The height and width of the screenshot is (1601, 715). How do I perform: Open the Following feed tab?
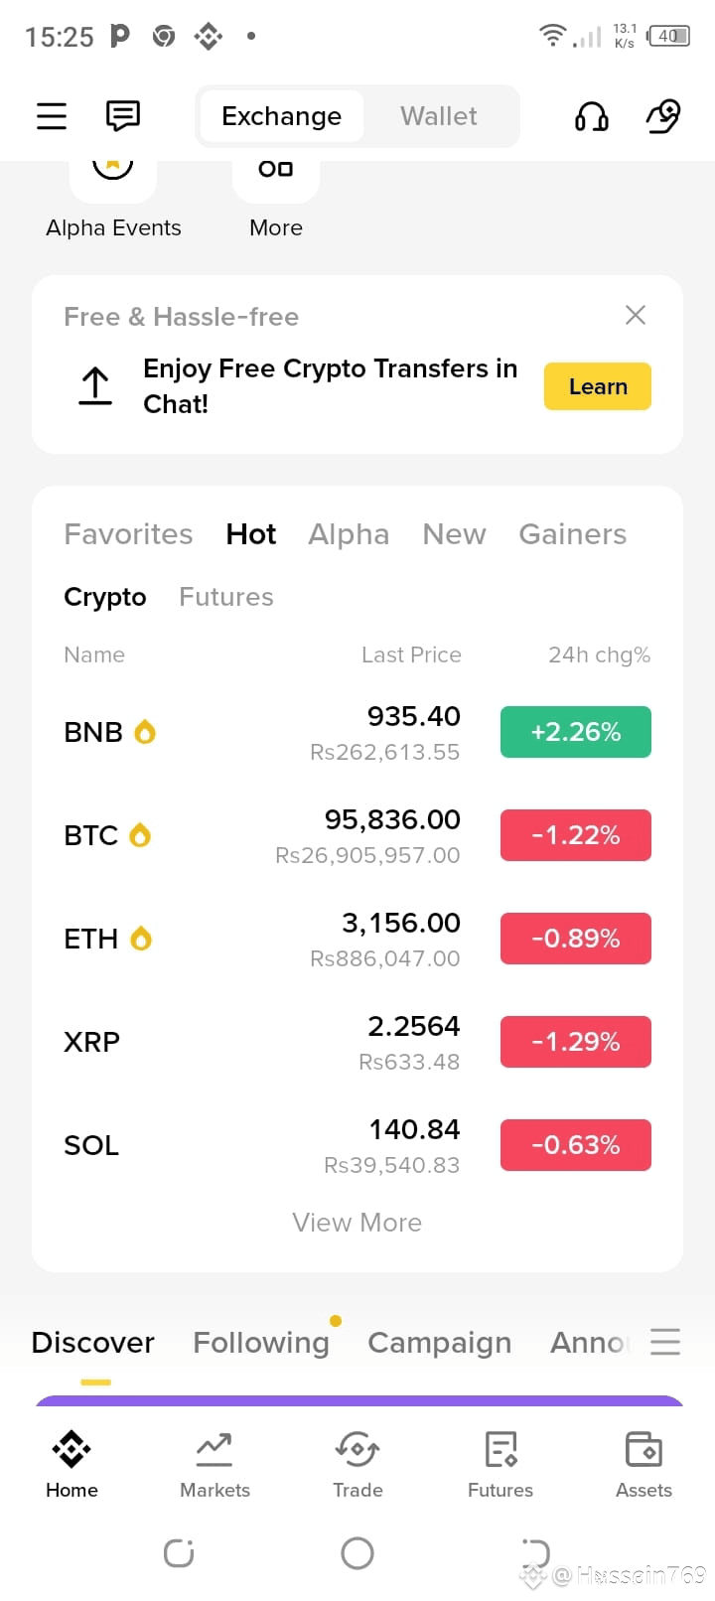click(x=261, y=1343)
